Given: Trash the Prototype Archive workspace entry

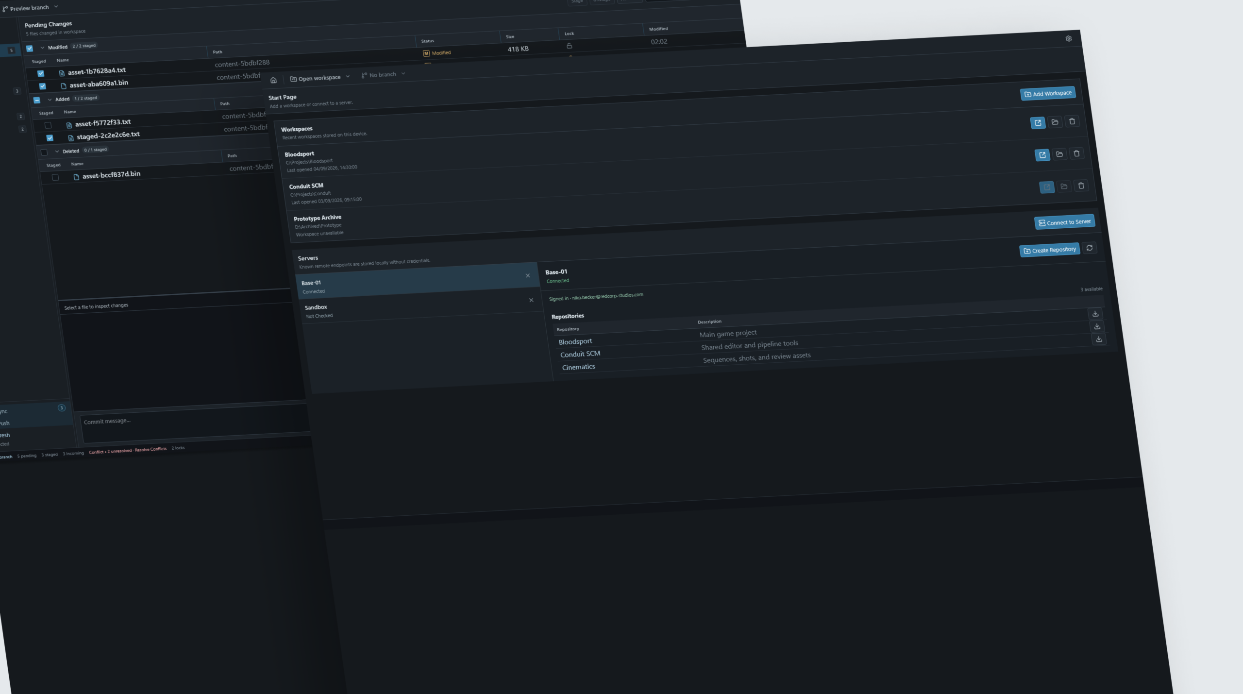Looking at the screenshot, I should tap(1081, 186).
